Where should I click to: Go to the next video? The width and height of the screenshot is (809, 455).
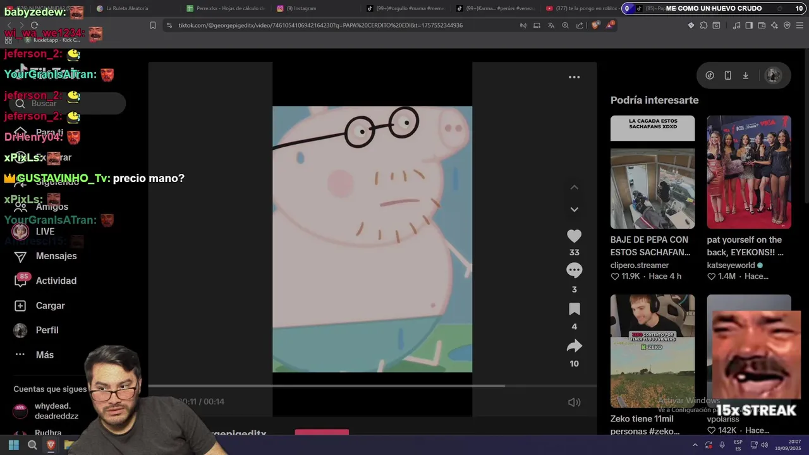click(574, 209)
